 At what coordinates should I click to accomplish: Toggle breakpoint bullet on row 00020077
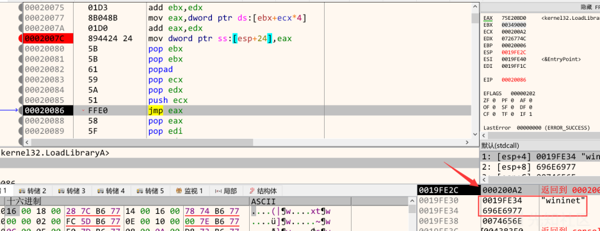pyautogui.click(x=20, y=18)
